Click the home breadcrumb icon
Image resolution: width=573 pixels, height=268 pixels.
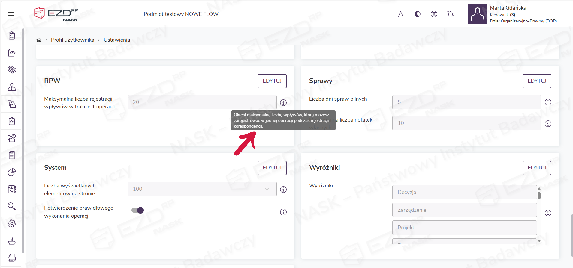[39, 40]
